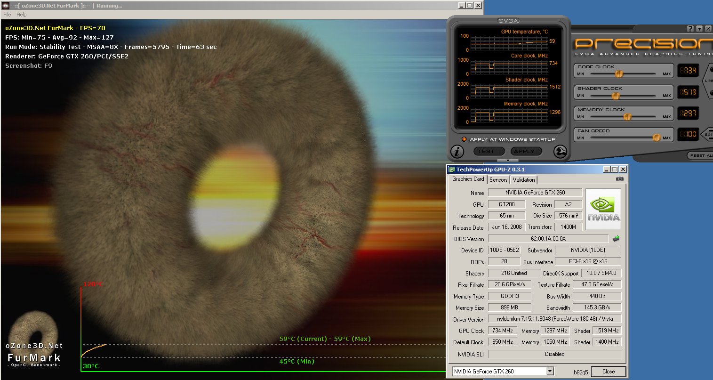Click the Transistors field 1400M
Viewport: 713px width, 380px height.
click(x=568, y=227)
